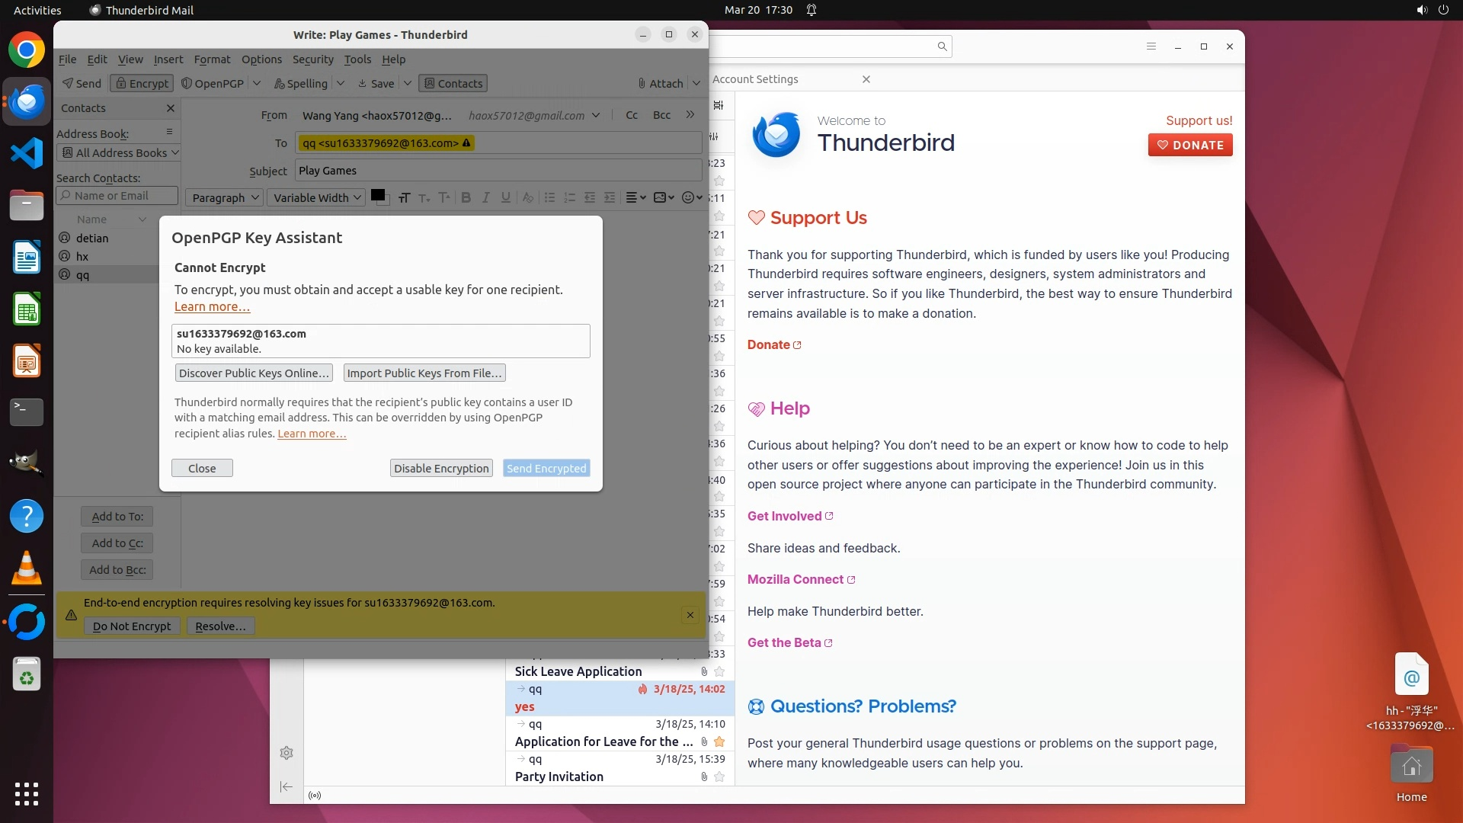Click the Spelling check button
Image resolution: width=1463 pixels, height=823 pixels.
[301, 84]
